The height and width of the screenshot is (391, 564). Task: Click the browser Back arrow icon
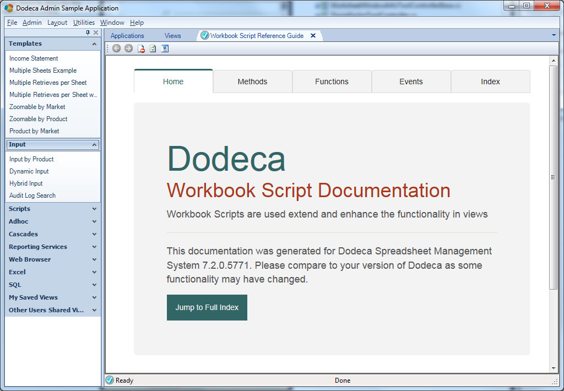point(116,48)
